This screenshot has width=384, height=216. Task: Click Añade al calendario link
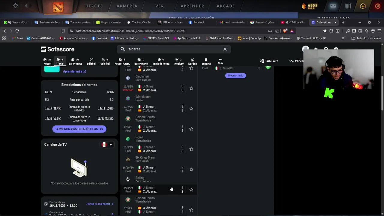pos(100,204)
